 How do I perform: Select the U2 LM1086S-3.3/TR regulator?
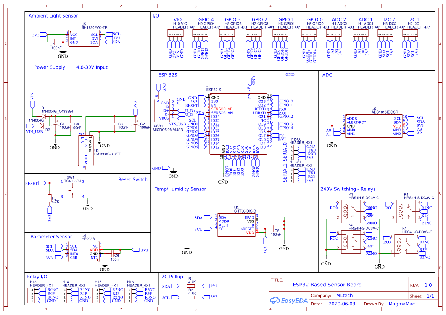(x=85, y=150)
